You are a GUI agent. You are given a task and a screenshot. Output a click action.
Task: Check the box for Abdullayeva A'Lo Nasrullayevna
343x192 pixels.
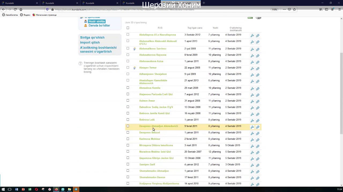pos(128,35)
